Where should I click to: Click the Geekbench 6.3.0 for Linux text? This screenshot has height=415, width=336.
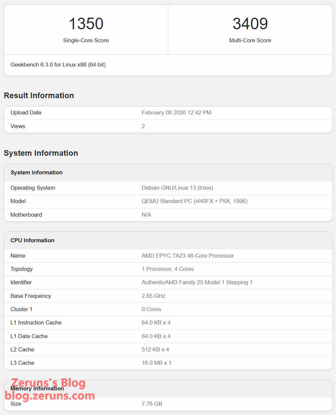(58, 65)
